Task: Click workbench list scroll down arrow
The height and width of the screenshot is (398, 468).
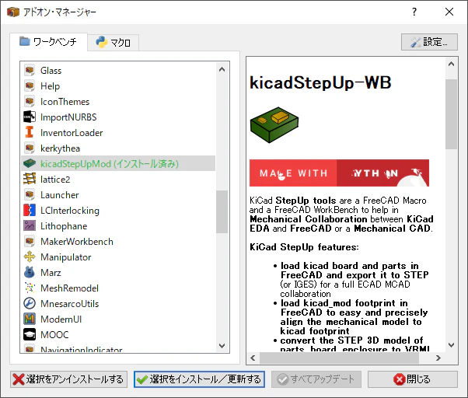Action: coord(222,345)
